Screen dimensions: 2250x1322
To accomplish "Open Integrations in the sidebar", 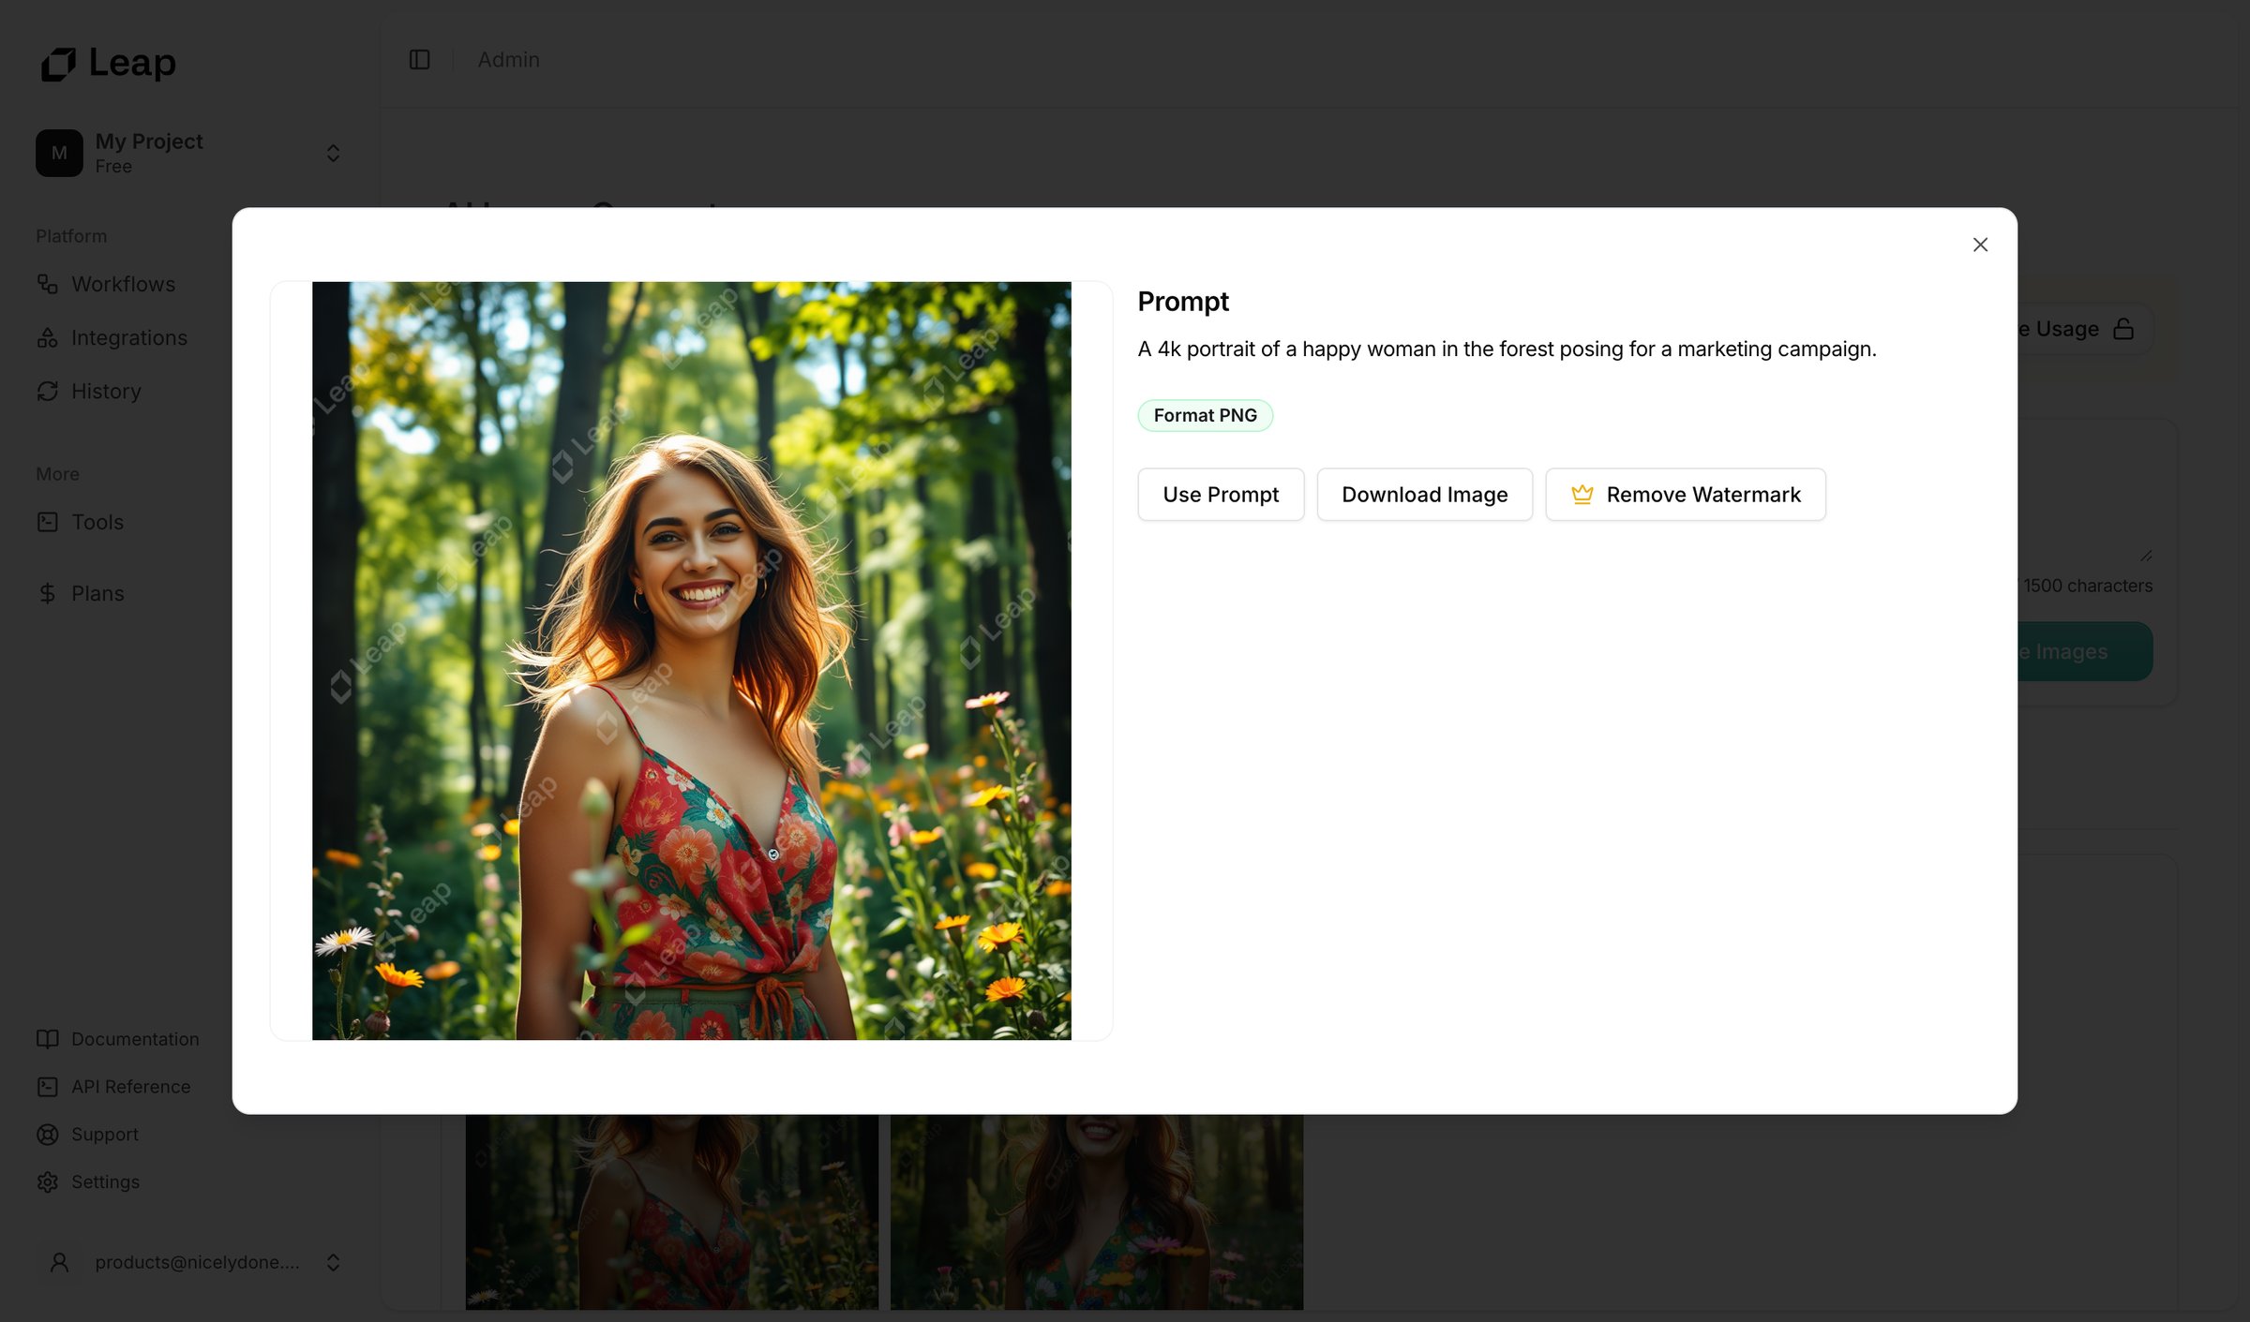I will coord(129,337).
